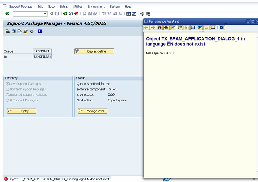Click 'Import queue' next action text
The height and width of the screenshot is (182, 258).
117,100
